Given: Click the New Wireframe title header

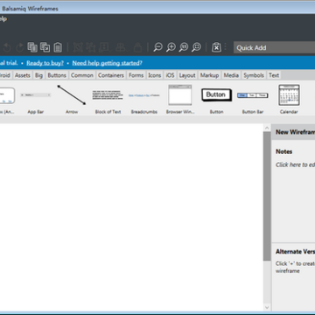Looking at the screenshot, I should click(293, 132).
